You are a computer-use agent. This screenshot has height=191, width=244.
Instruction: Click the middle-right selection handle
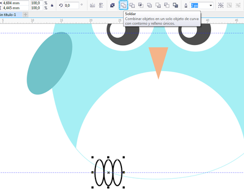124,172
